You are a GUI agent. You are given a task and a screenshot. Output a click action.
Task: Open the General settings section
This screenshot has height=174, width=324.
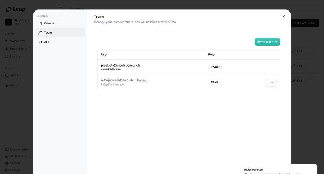(x=60, y=23)
